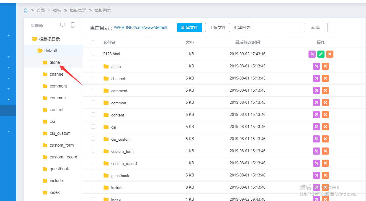Click the purple rename icon for 2123.html
Screen dimensions: 366x201
point(312,54)
